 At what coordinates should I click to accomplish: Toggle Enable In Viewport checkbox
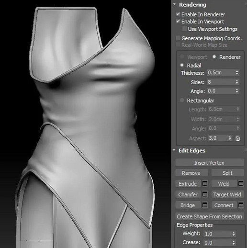click(x=178, y=21)
